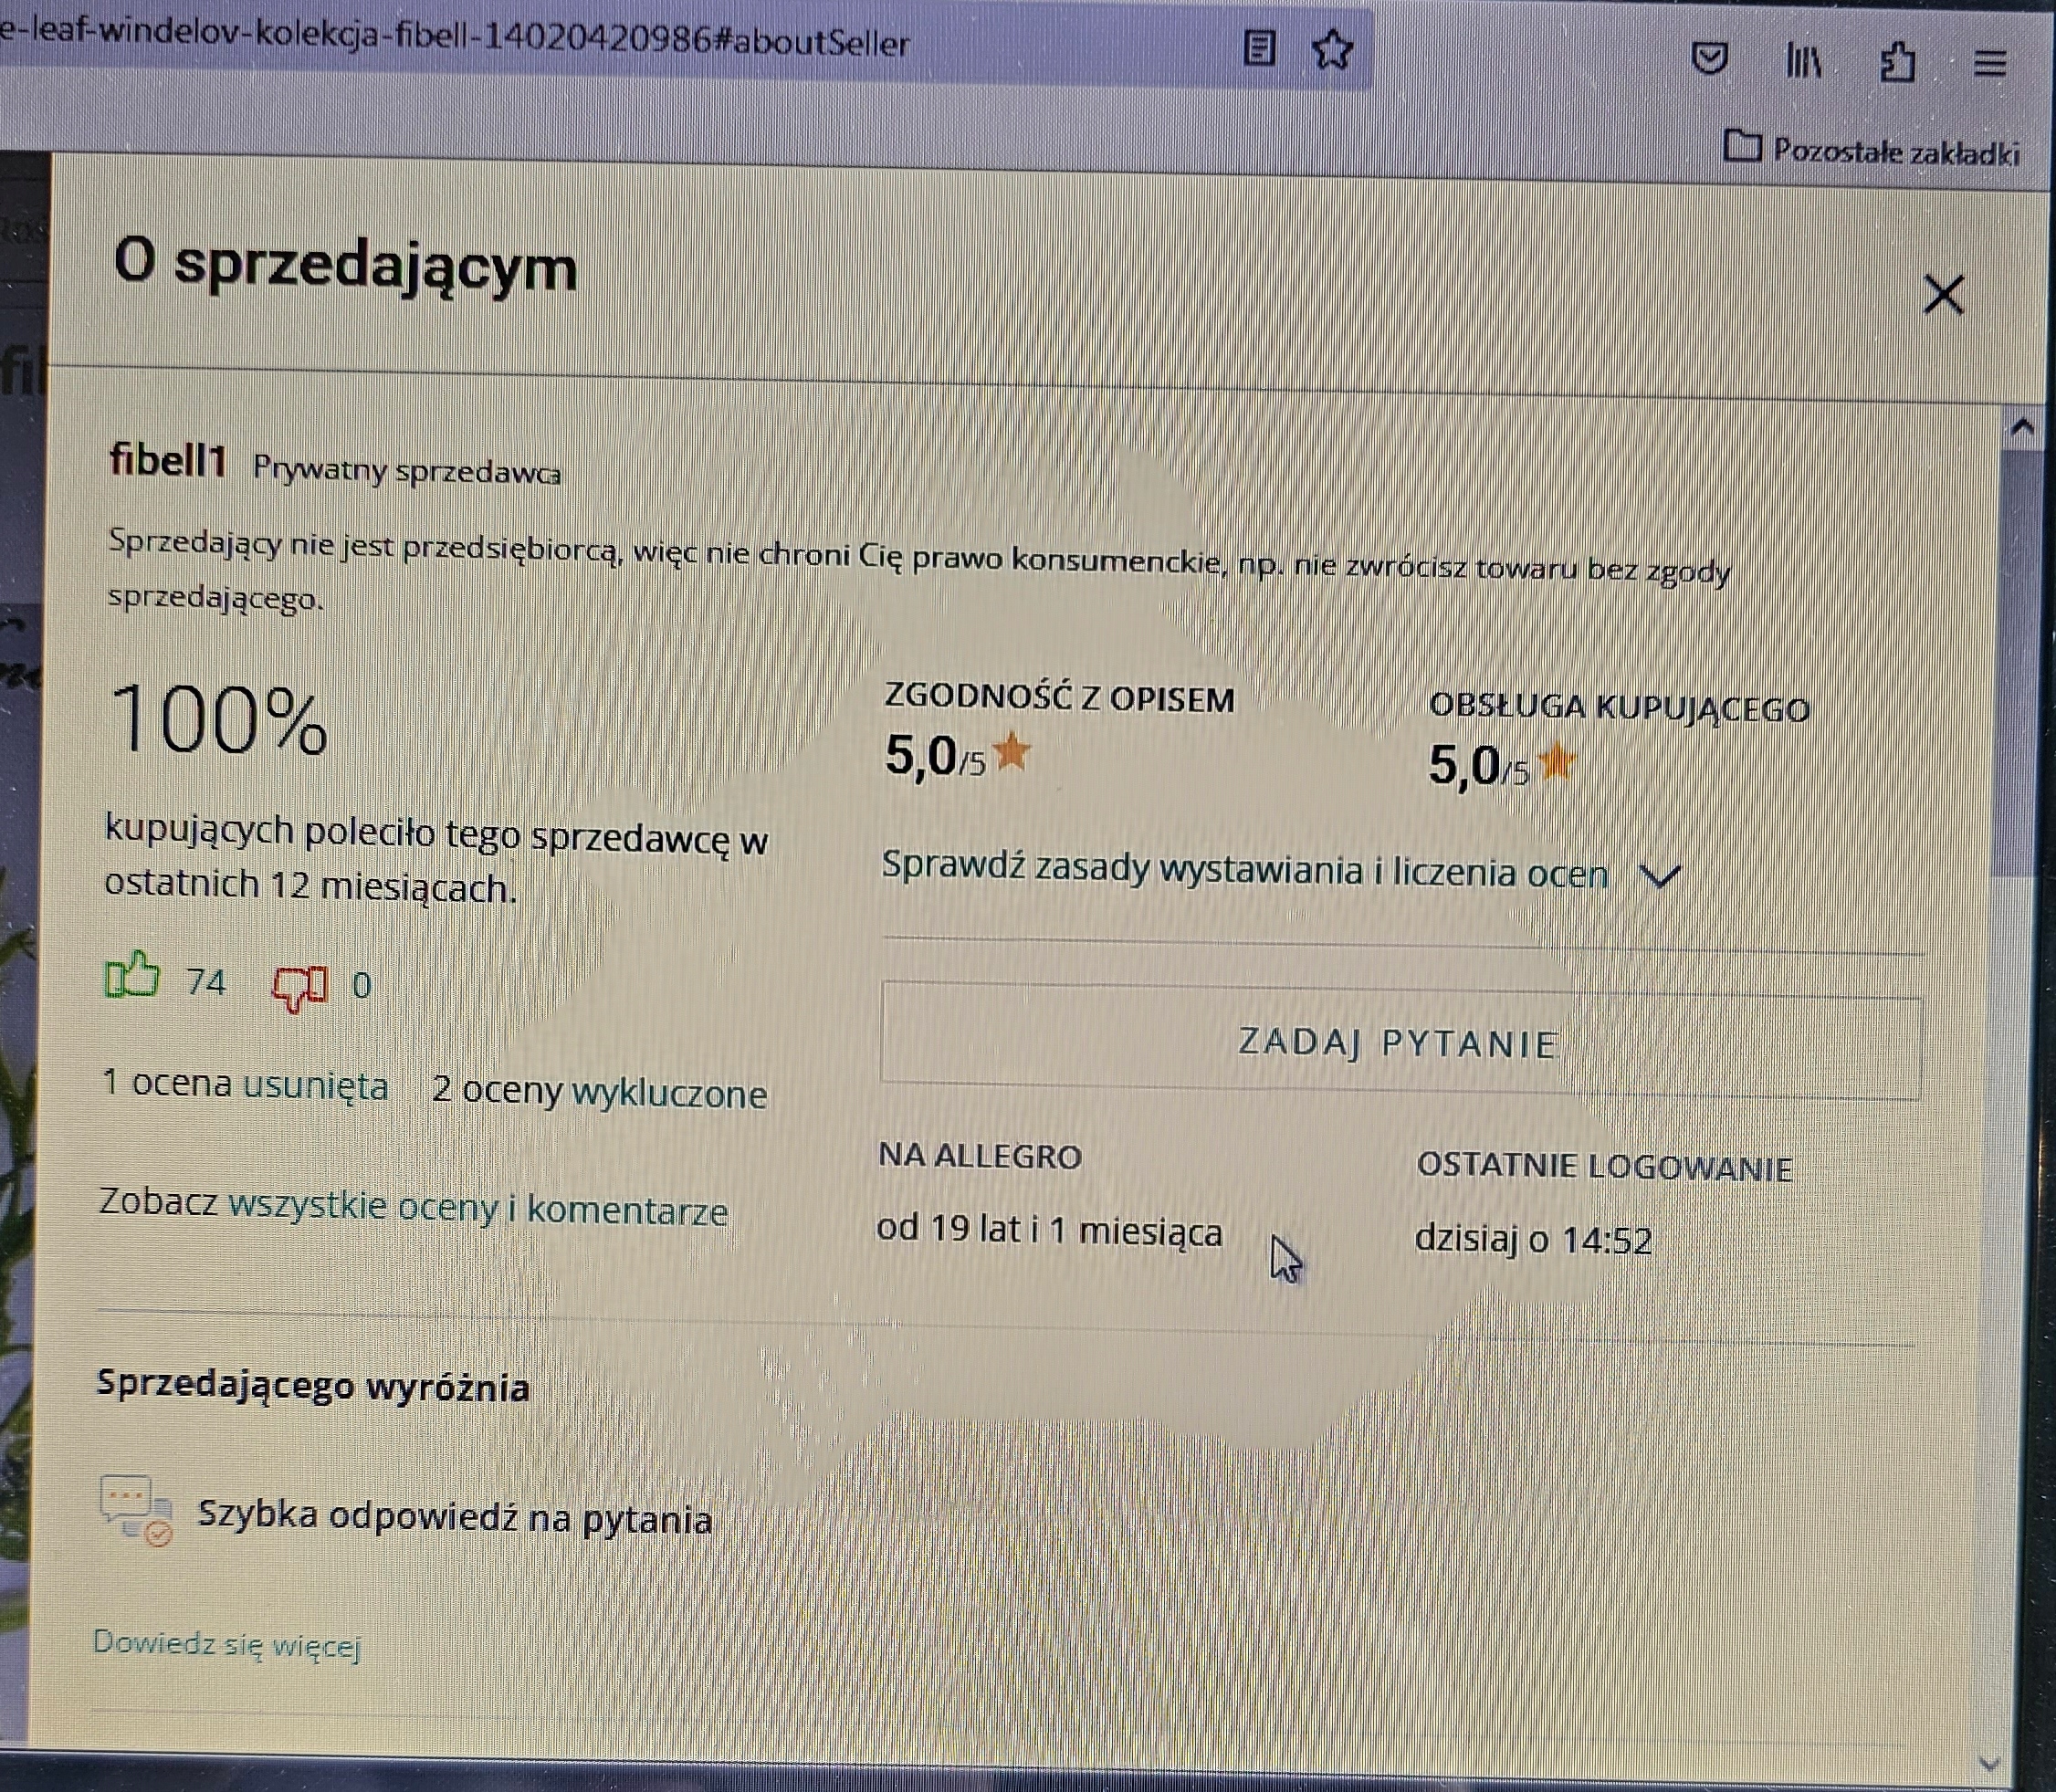
Task: Click the red thumbs-down negative ratings icon
Action: 299,987
